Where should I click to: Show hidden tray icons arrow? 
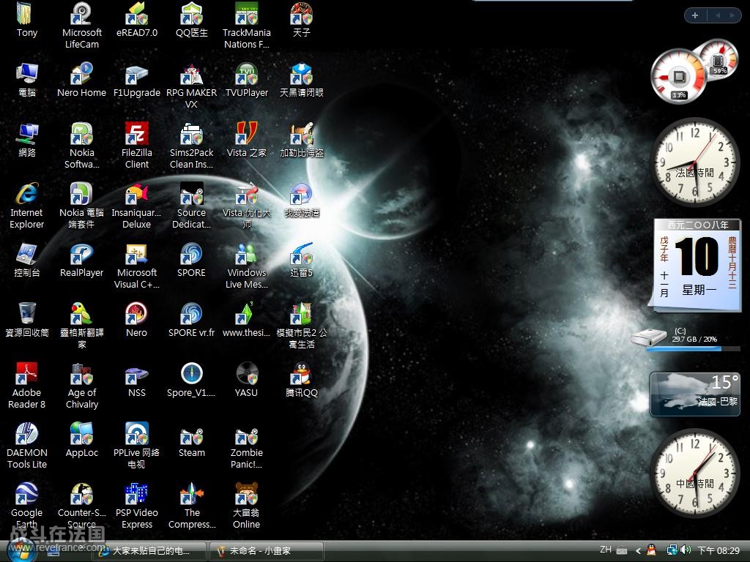tap(638, 551)
